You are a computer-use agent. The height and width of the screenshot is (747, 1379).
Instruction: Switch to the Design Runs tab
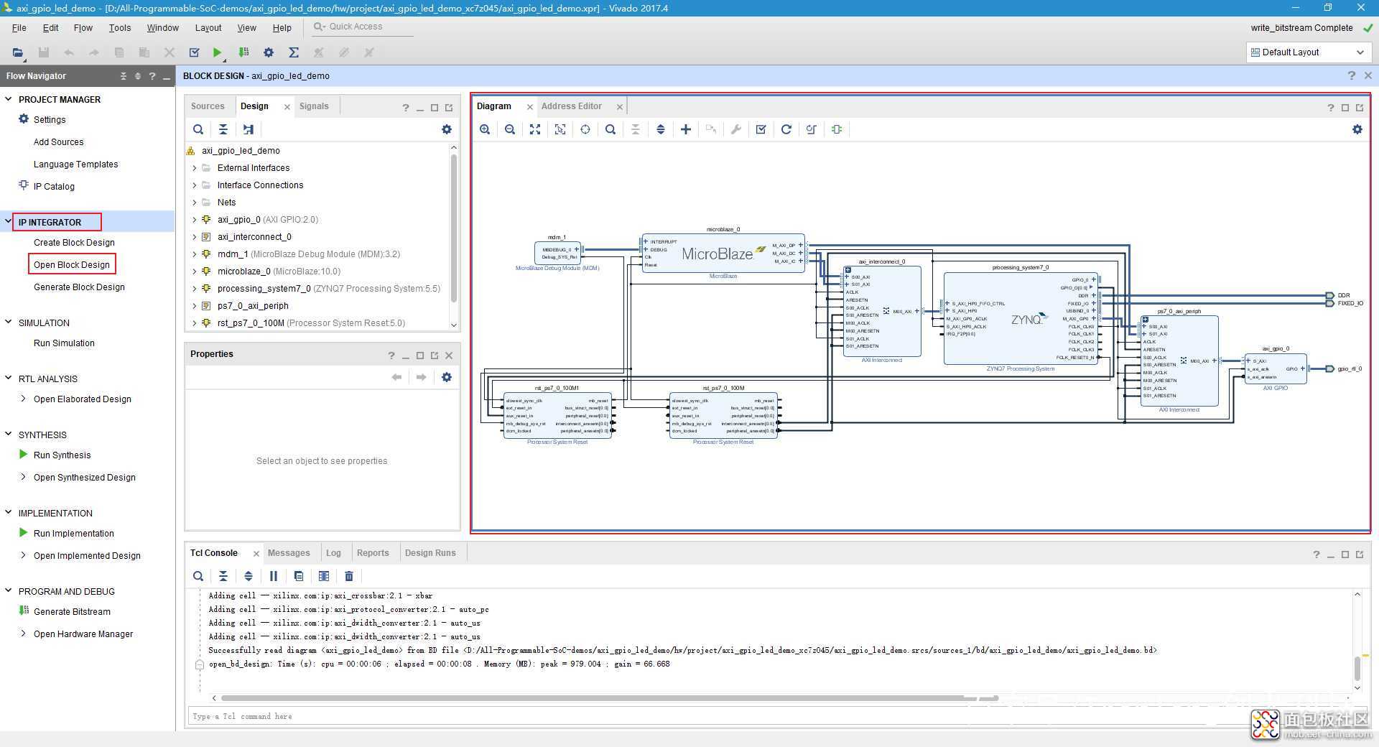pyautogui.click(x=430, y=553)
